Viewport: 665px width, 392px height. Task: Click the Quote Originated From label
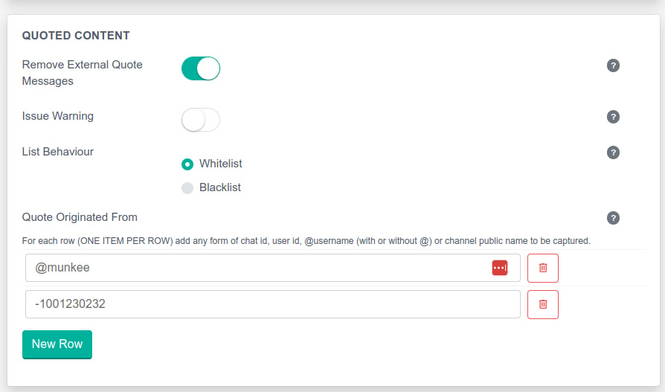80,217
